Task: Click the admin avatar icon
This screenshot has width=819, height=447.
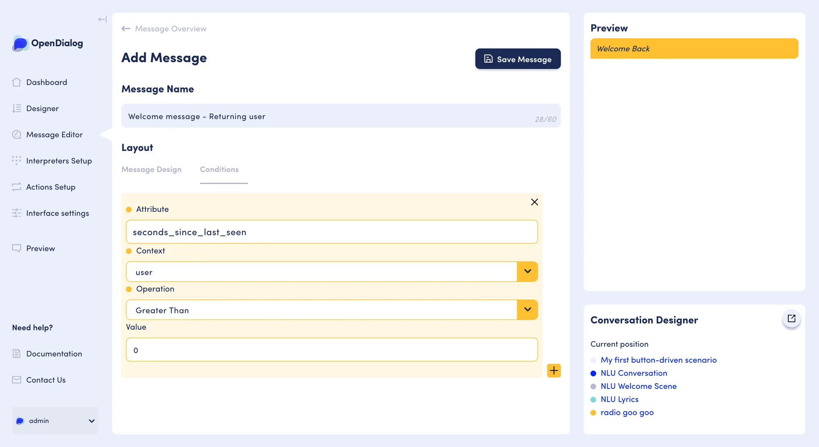Action: point(20,421)
